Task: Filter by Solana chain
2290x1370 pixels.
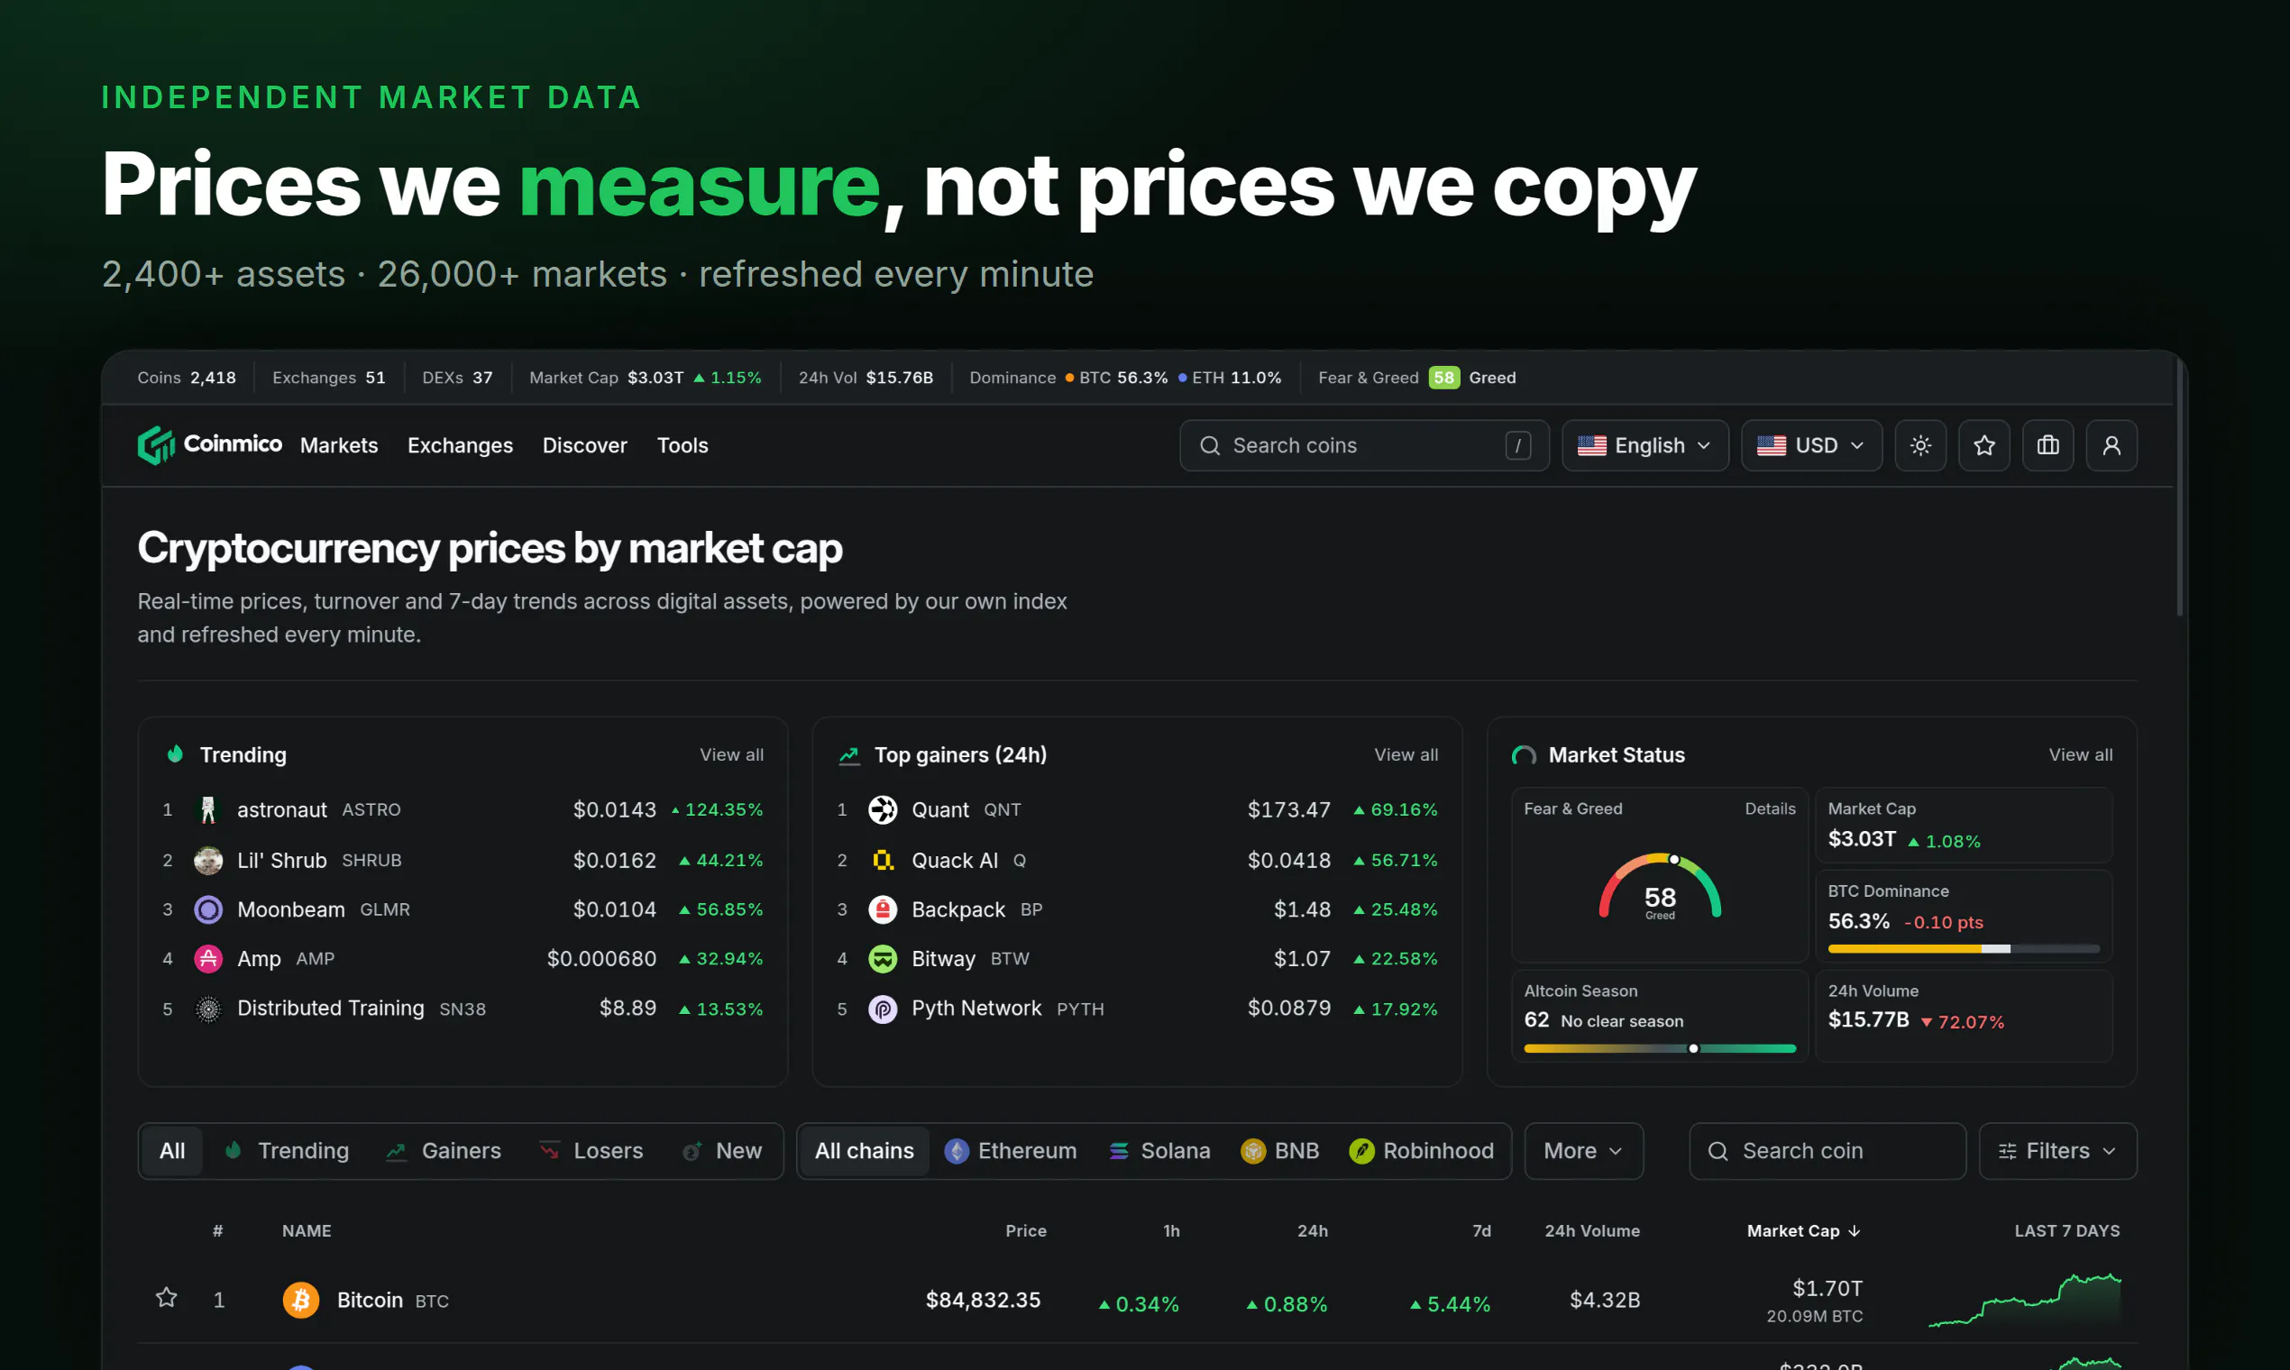Action: 1159,1151
